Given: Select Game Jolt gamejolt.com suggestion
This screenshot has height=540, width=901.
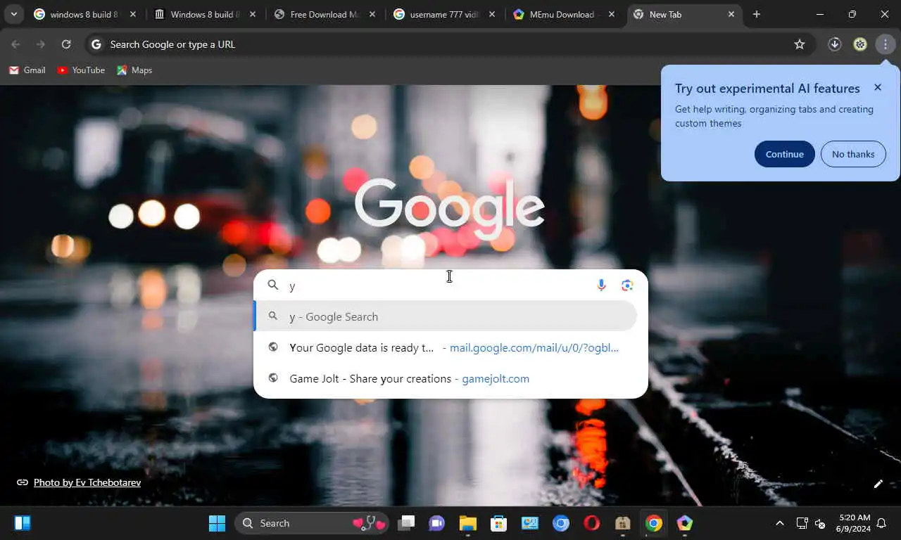Looking at the screenshot, I should pos(445,378).
